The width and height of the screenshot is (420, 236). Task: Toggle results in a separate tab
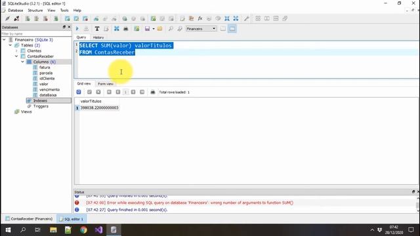[223, 29]
